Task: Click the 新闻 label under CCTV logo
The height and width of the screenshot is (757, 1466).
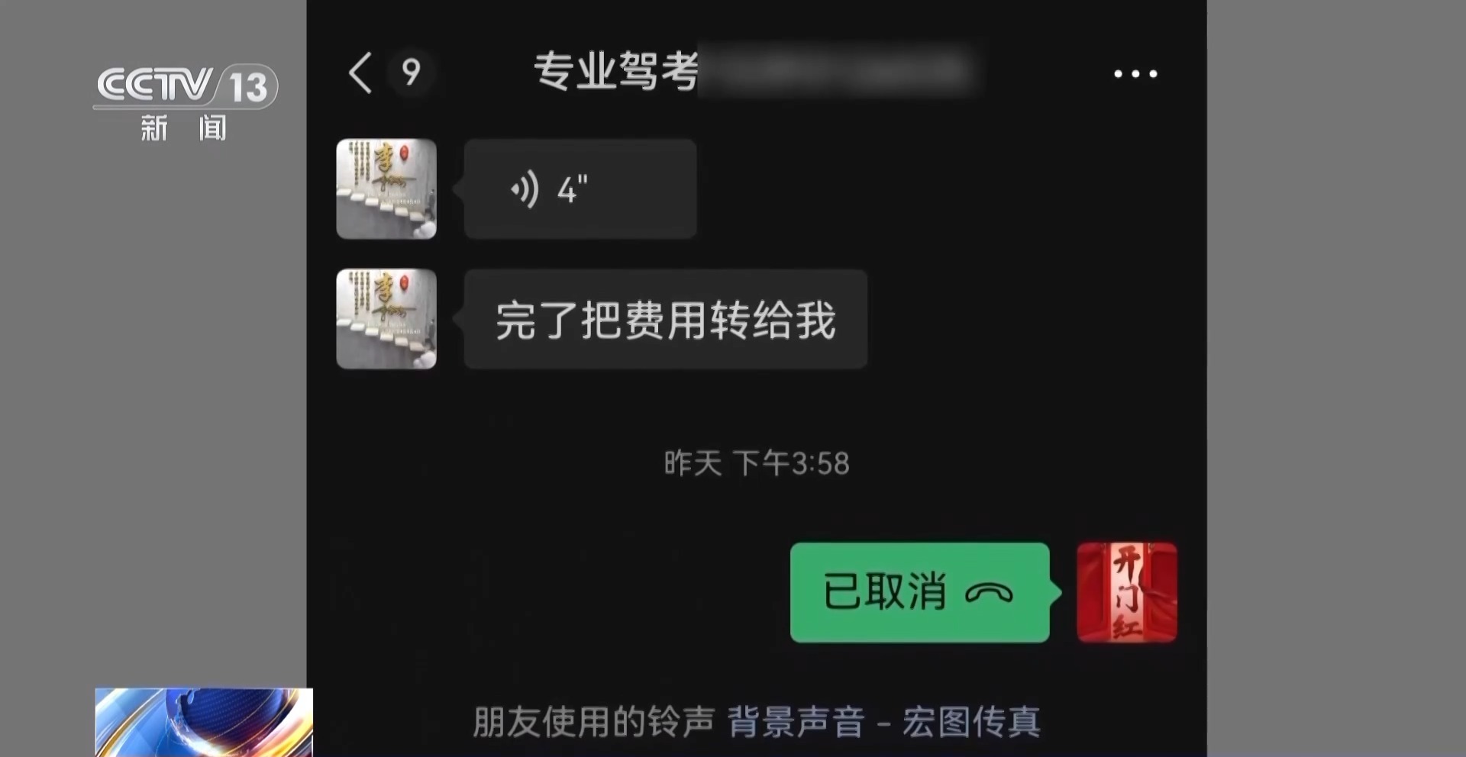Action: (183, 127)
